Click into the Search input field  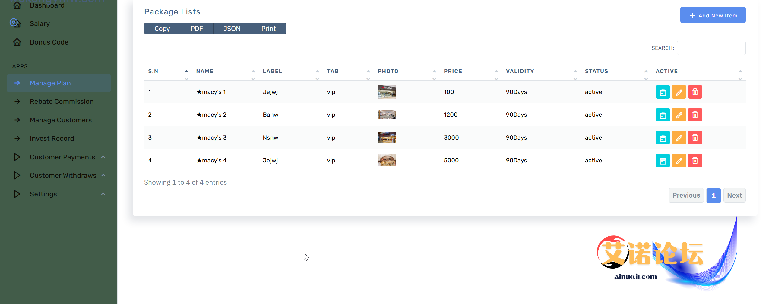[711, 48]
